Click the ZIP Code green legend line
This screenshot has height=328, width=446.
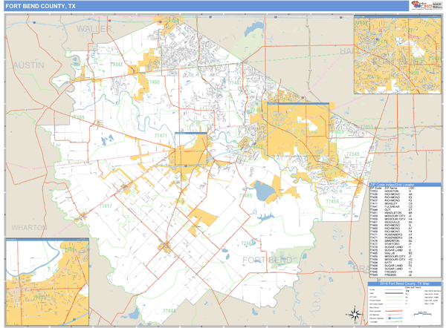394,297
